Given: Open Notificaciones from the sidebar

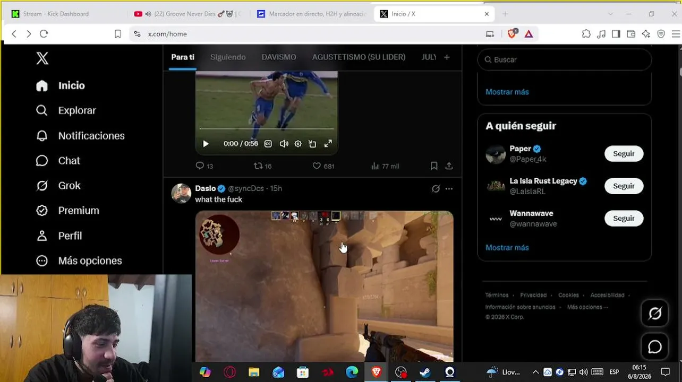Looking at the screenshot, I should click(x=80, y=136).
